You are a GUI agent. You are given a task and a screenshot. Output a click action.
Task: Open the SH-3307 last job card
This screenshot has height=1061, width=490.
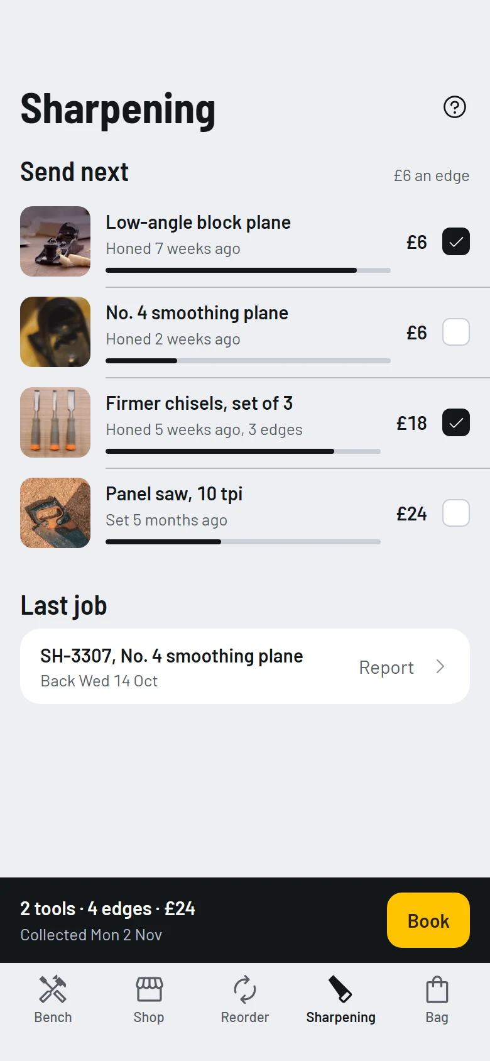245,666
